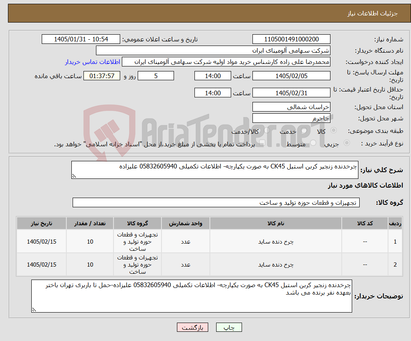The height and width of the screenshot is (341, 411).
Task: Click the نام کالا column header
Action: coord(275,224)
